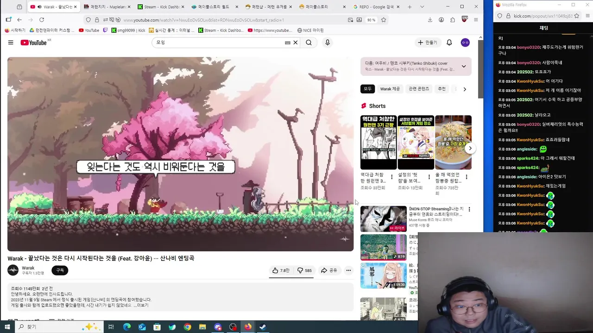Dislike the video (585)
Viewport: 593px width, 333px height.
coord(304,270)
